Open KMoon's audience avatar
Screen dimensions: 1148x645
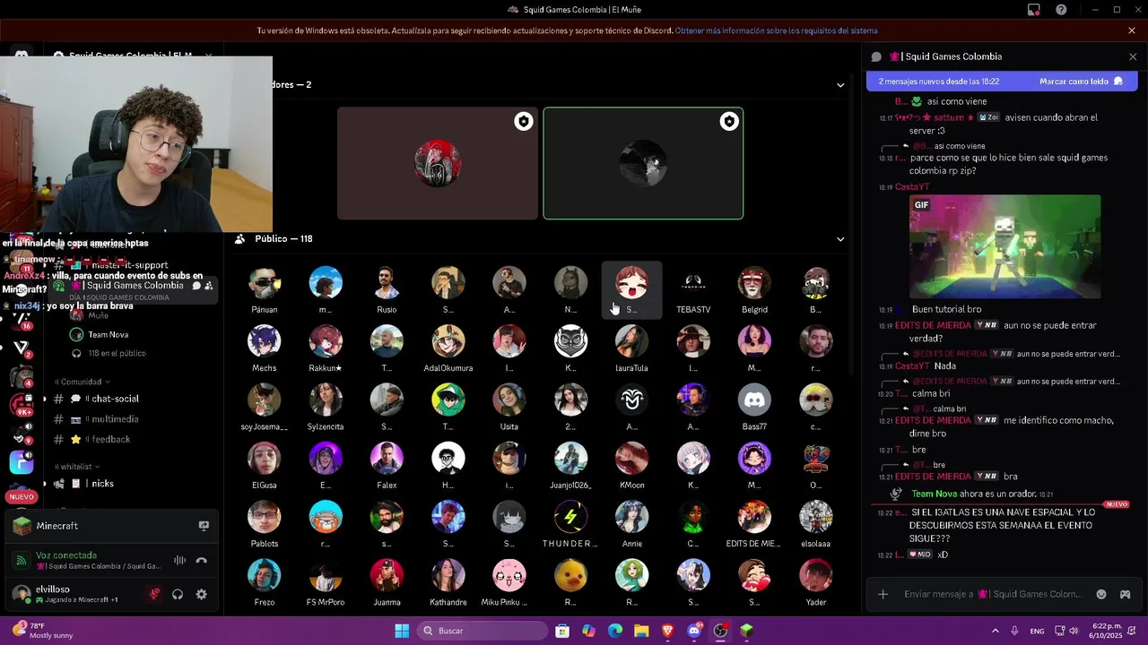pyautogui.click(x=631, y=459)
